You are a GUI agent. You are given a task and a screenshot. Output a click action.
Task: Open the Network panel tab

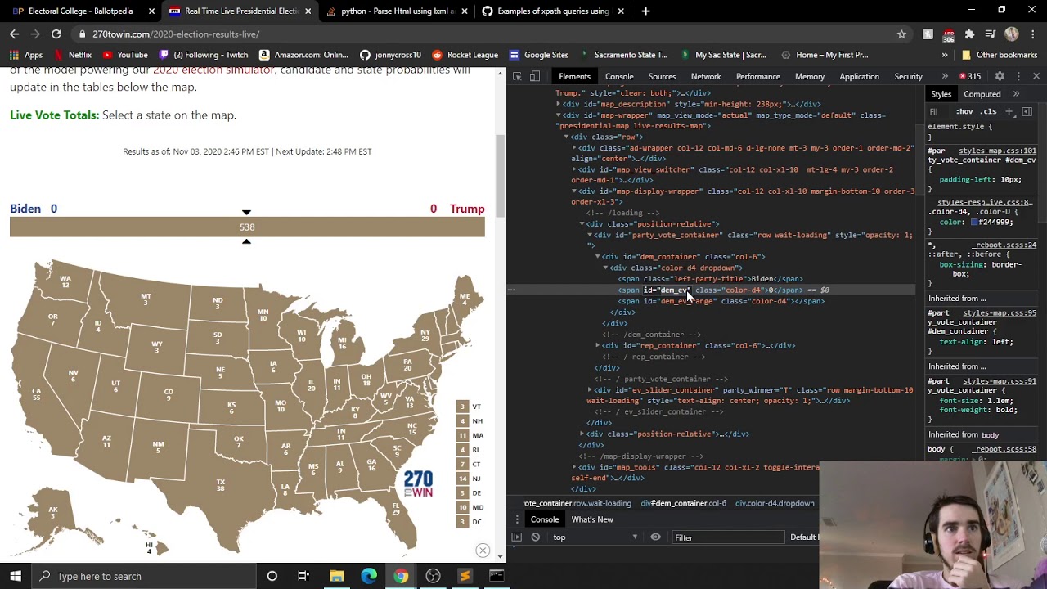(x=706, y=76)
